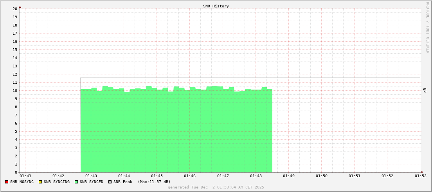Screen dimensions: 432x192
Task: Click the Max:11.57 dB peak value text
Action: point(154,182)
